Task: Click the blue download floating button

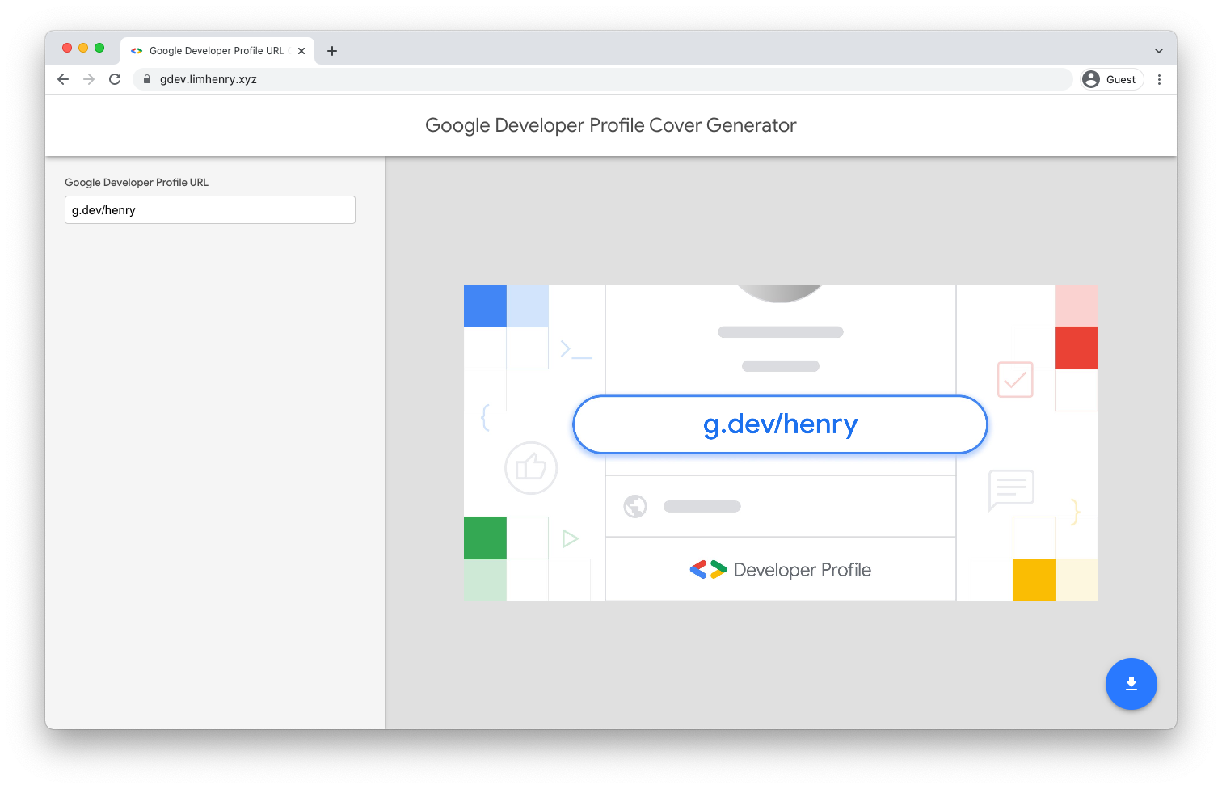Action: pos(1131,684)
